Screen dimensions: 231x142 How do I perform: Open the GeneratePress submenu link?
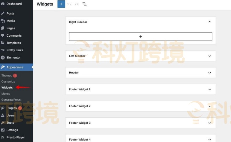coord(11,100)
